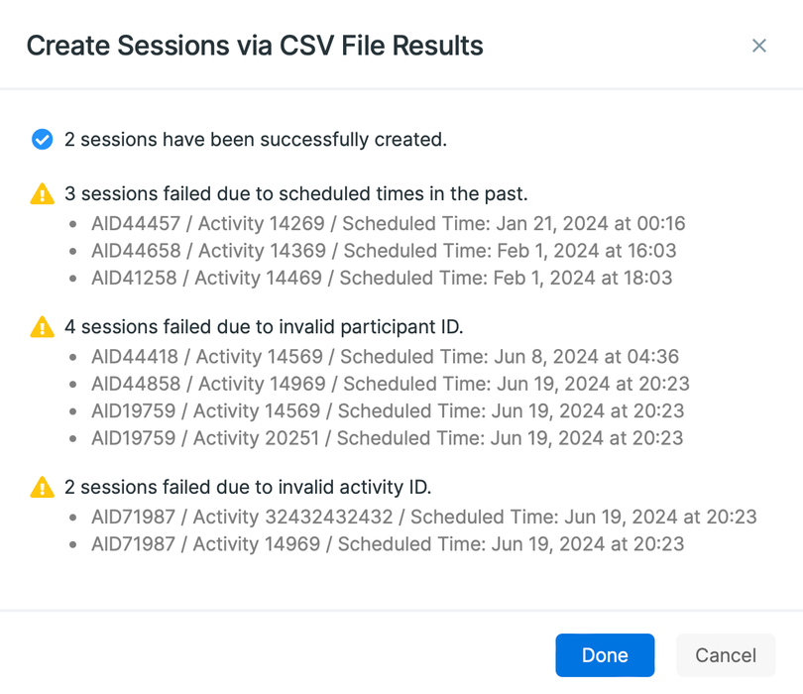This screenshot has height=694, width=803.
Task: Click the X to dismiss the dialog
Action: pos(758,46)
